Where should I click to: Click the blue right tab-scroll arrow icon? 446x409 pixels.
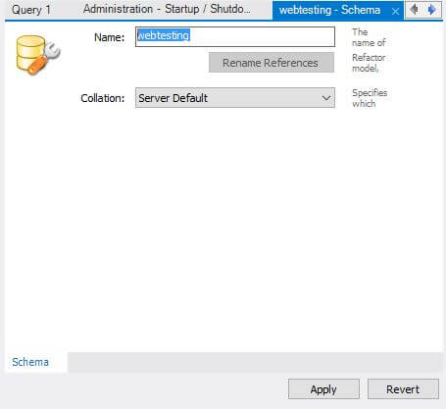(x=431, y=10)
